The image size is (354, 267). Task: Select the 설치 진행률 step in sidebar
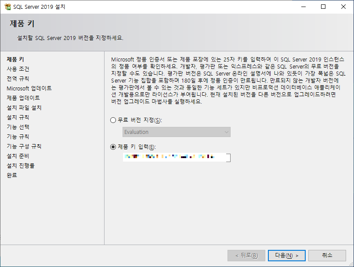[21, 166]
